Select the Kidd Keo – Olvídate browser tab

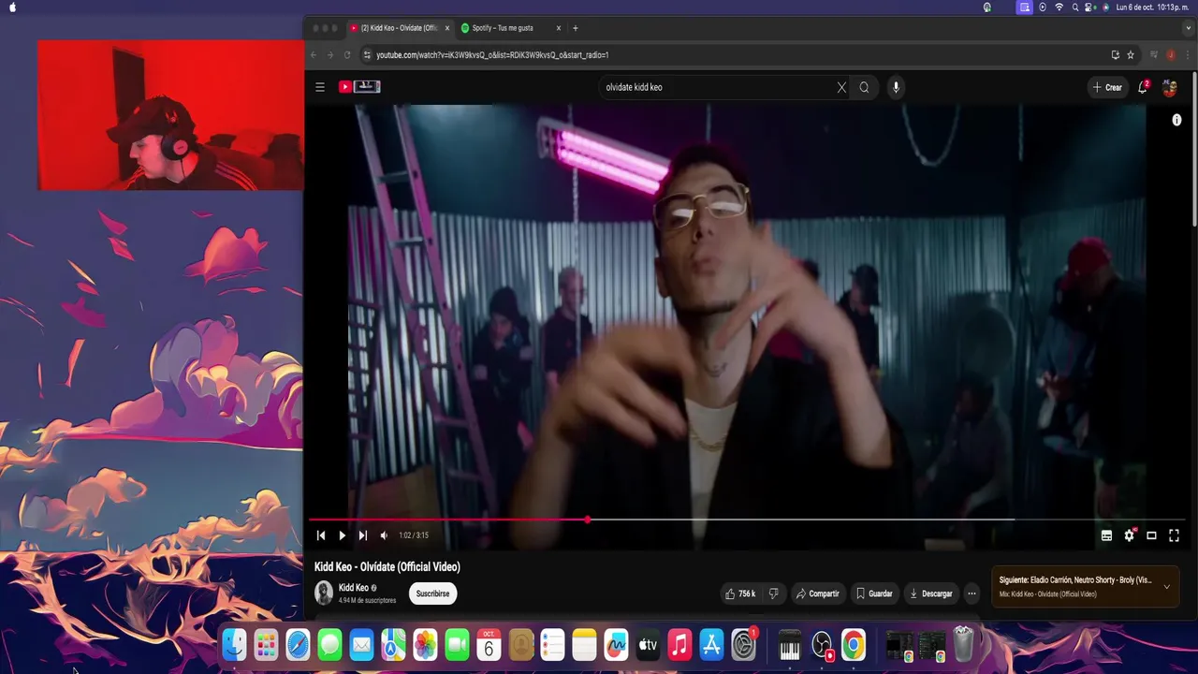(400, 28)
